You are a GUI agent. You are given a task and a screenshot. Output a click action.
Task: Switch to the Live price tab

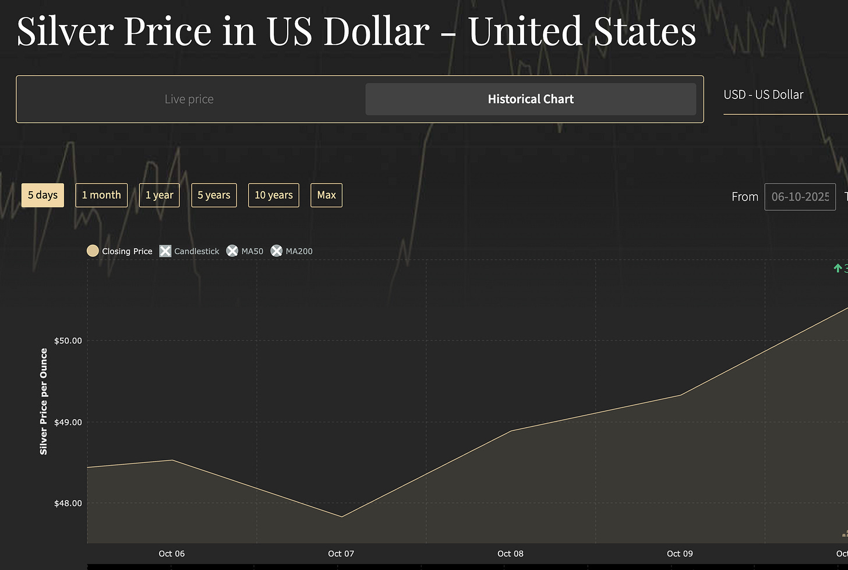[189, 99]
